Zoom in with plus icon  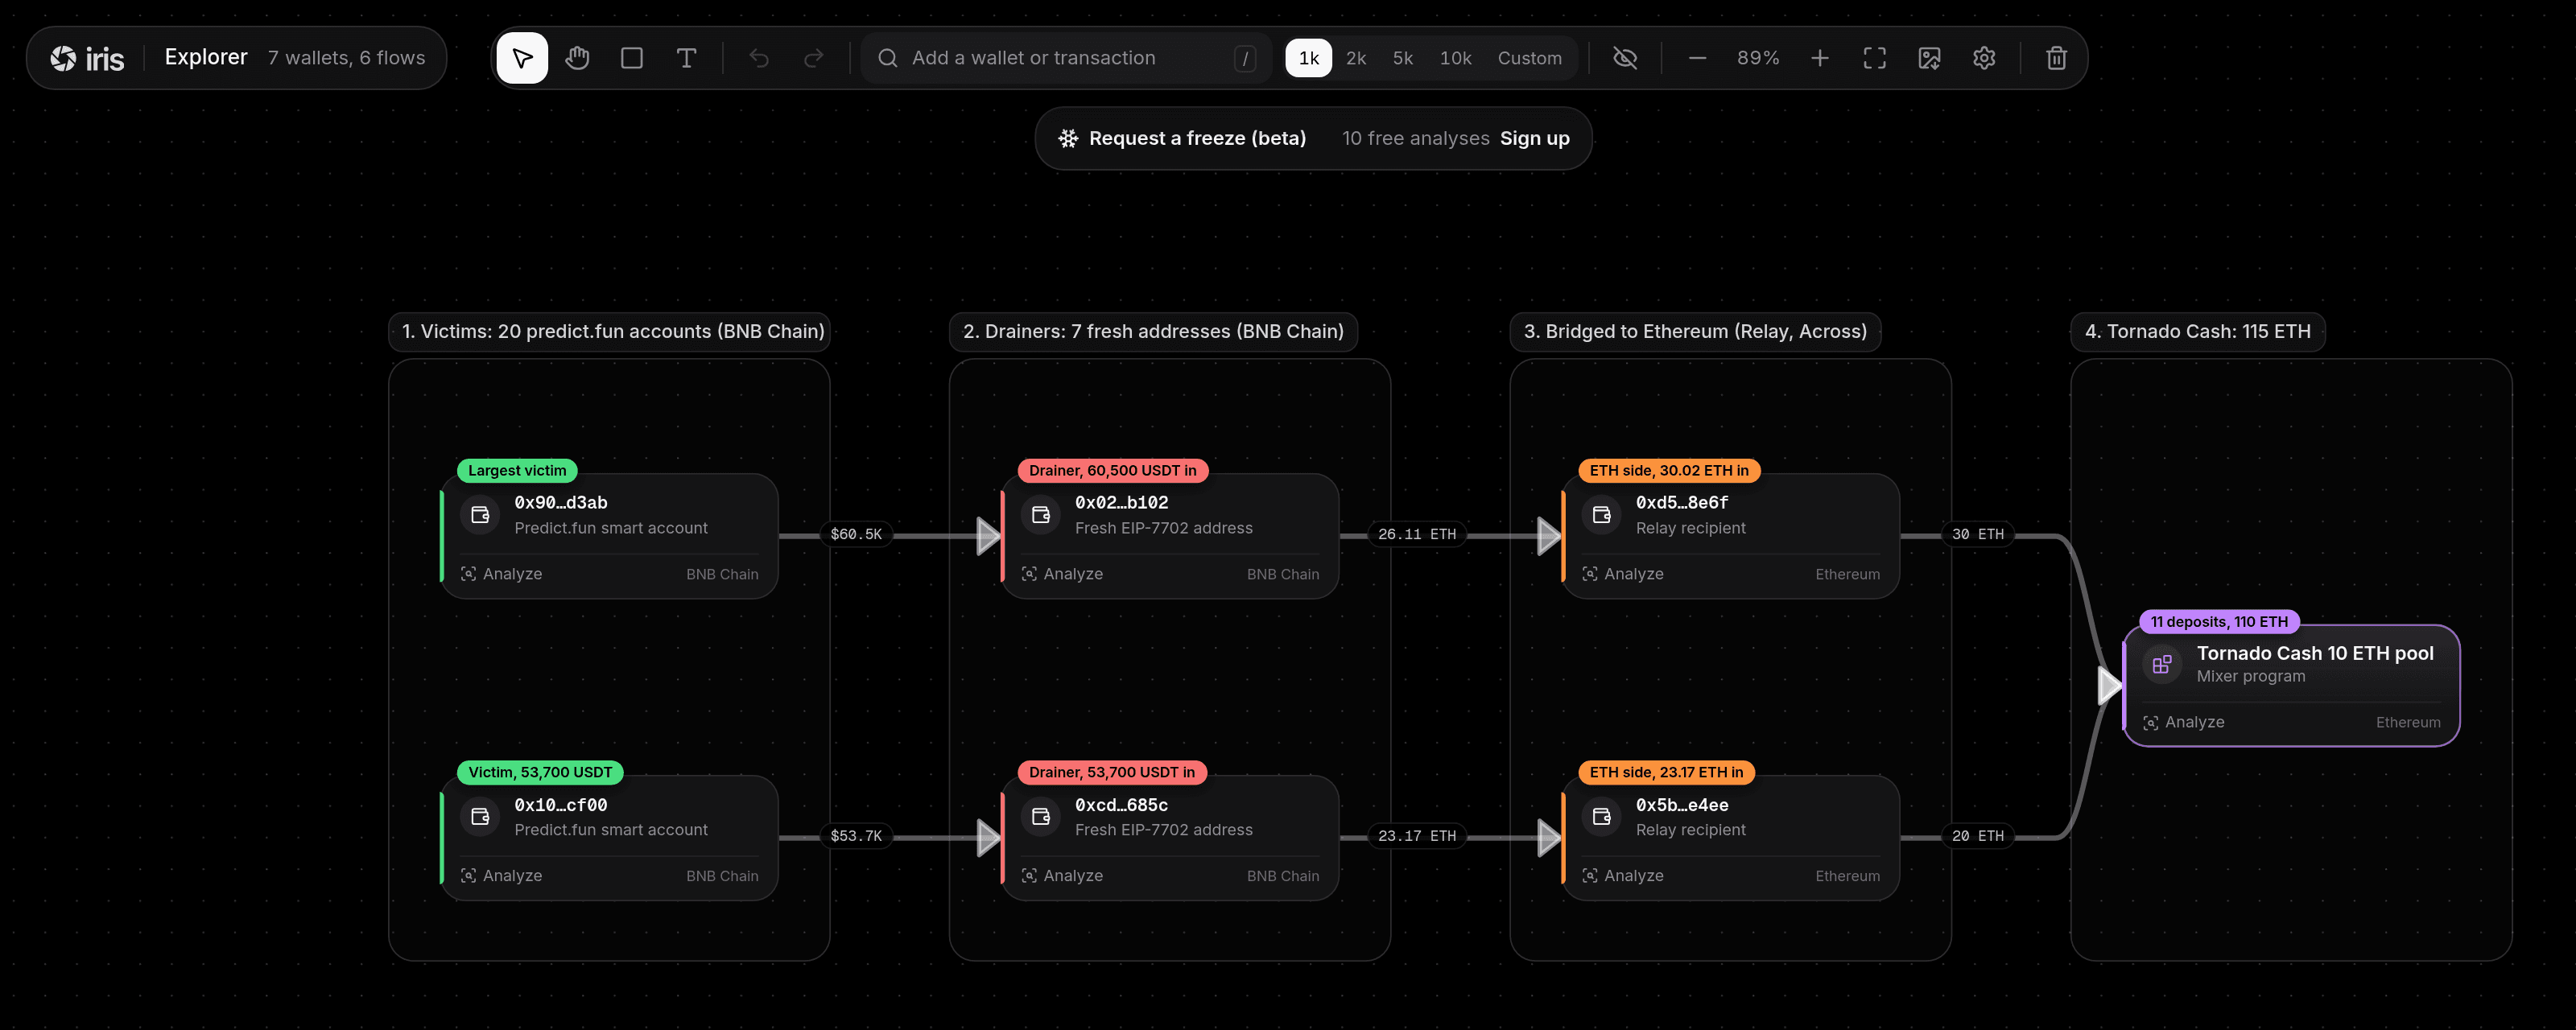pyautogui.click(x=1820, y=58)
